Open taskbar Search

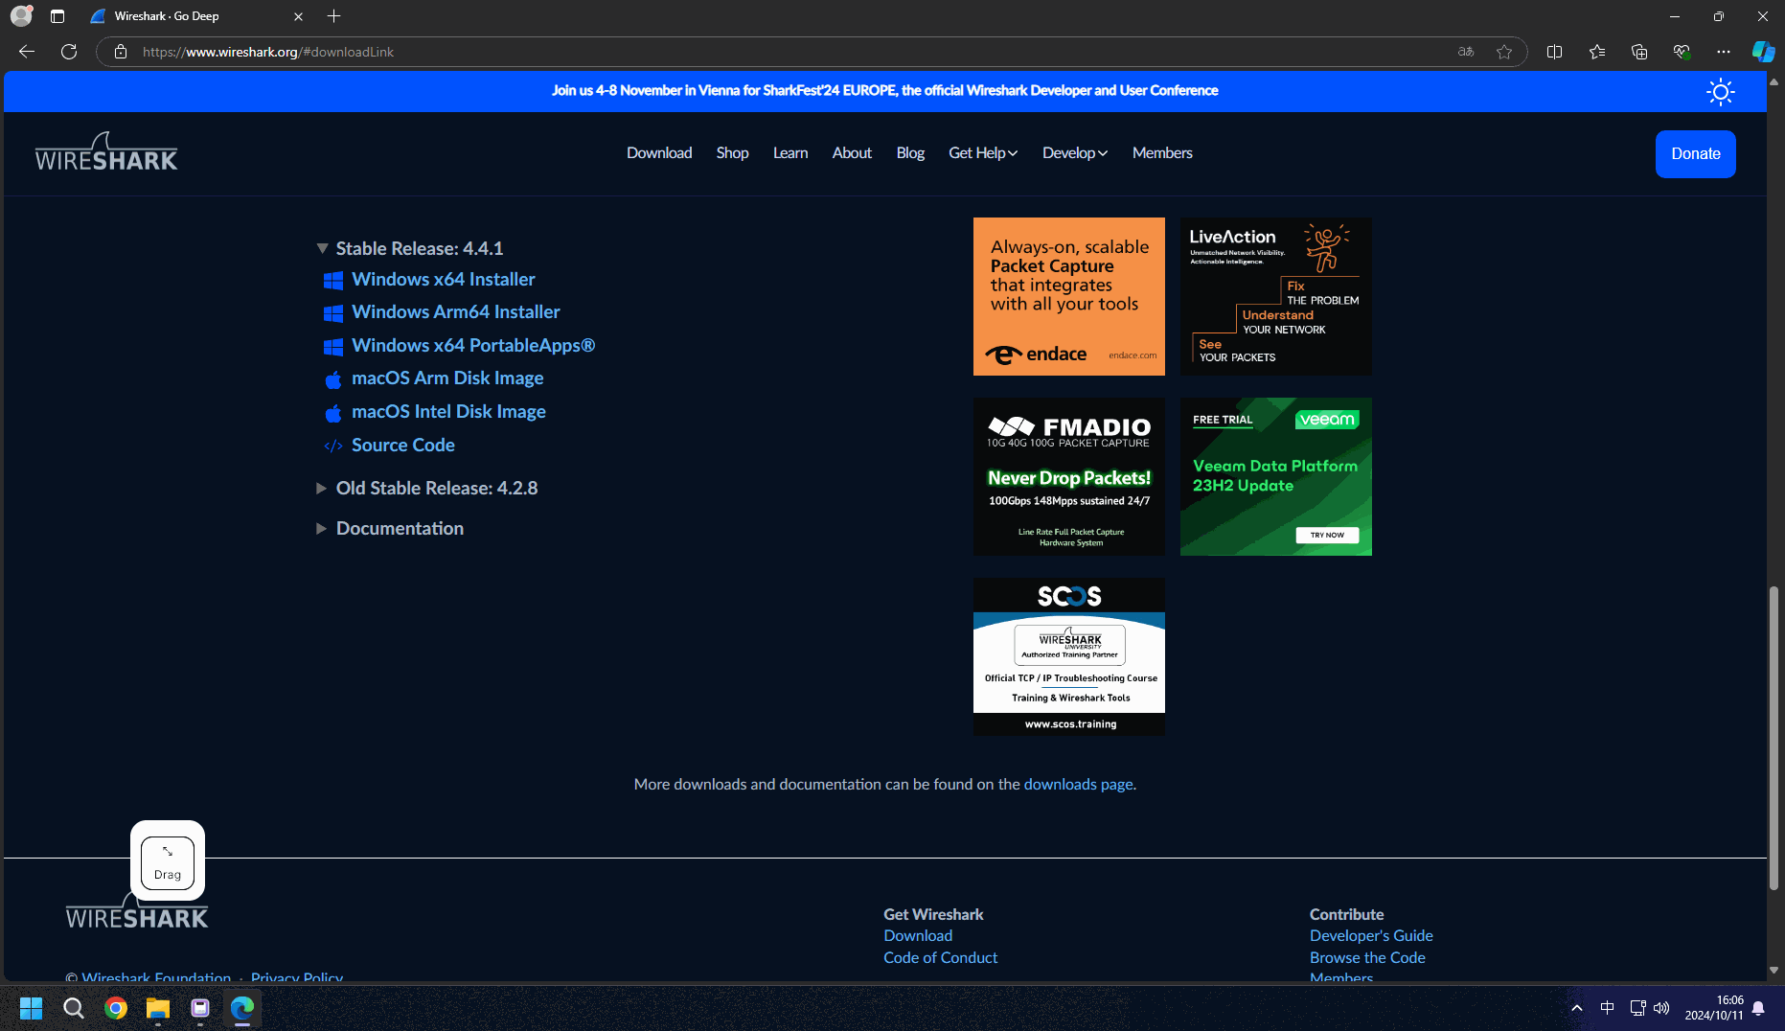click(x=74, y=1008)
